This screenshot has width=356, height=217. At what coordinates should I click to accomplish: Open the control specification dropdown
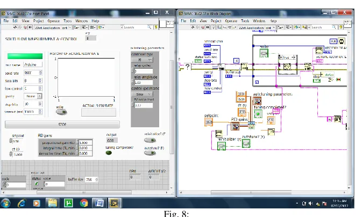143,94
